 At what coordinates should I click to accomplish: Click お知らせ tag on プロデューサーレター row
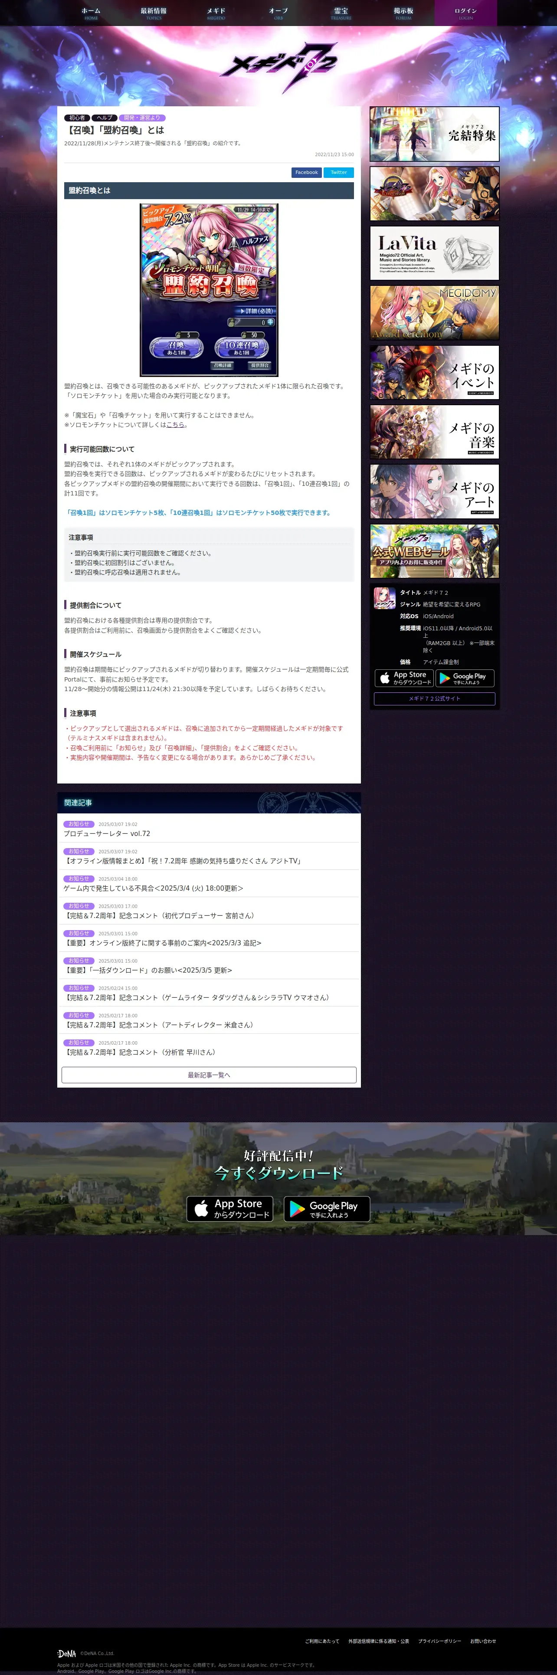(79, 824)
